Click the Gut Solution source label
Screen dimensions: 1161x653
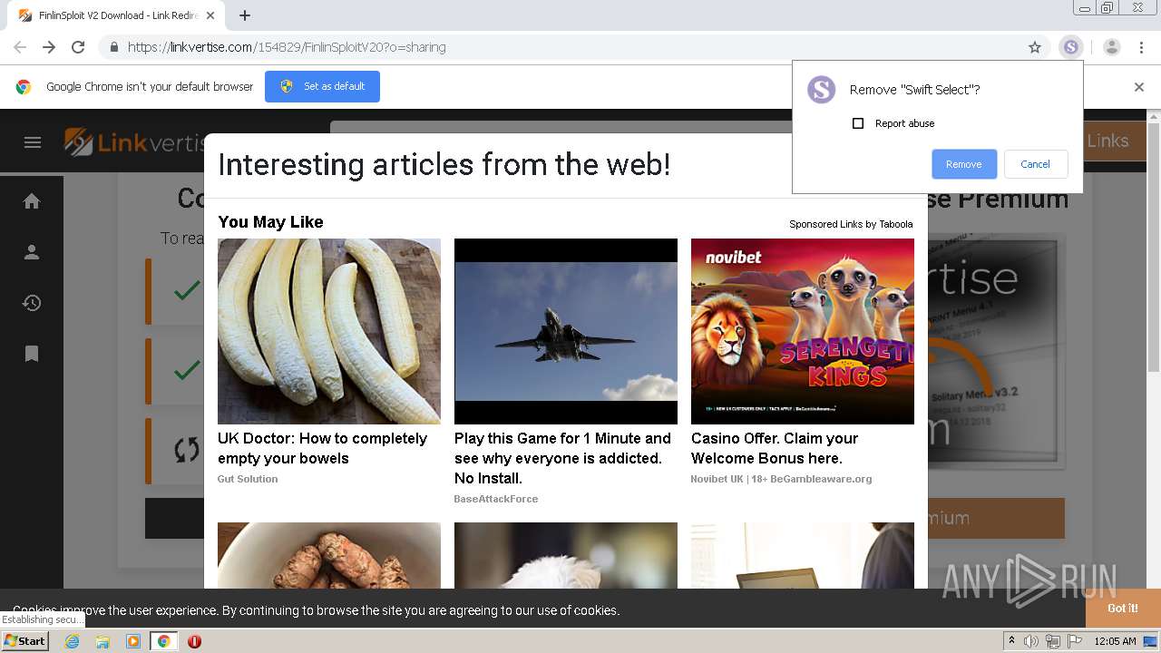tap(248, 479)
